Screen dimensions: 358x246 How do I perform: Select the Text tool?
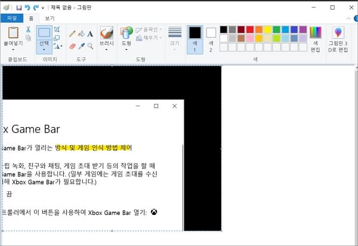coord(90,34)
